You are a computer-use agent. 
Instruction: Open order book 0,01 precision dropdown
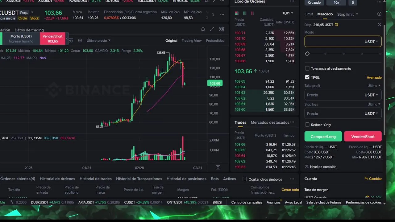(x=288, y=13)
